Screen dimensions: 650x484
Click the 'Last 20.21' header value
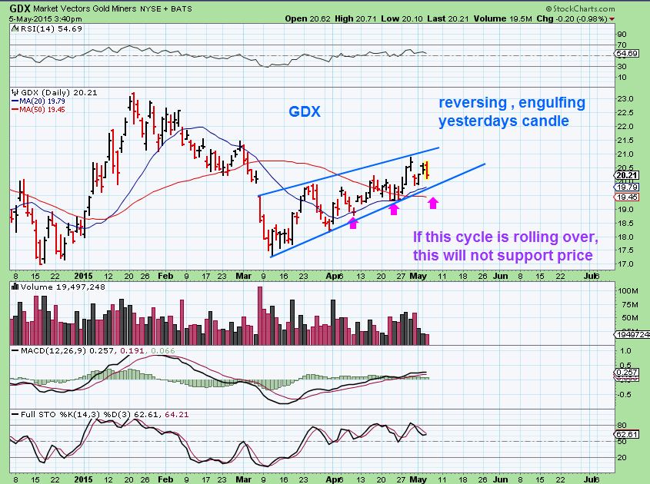click(x=448, y=18)
